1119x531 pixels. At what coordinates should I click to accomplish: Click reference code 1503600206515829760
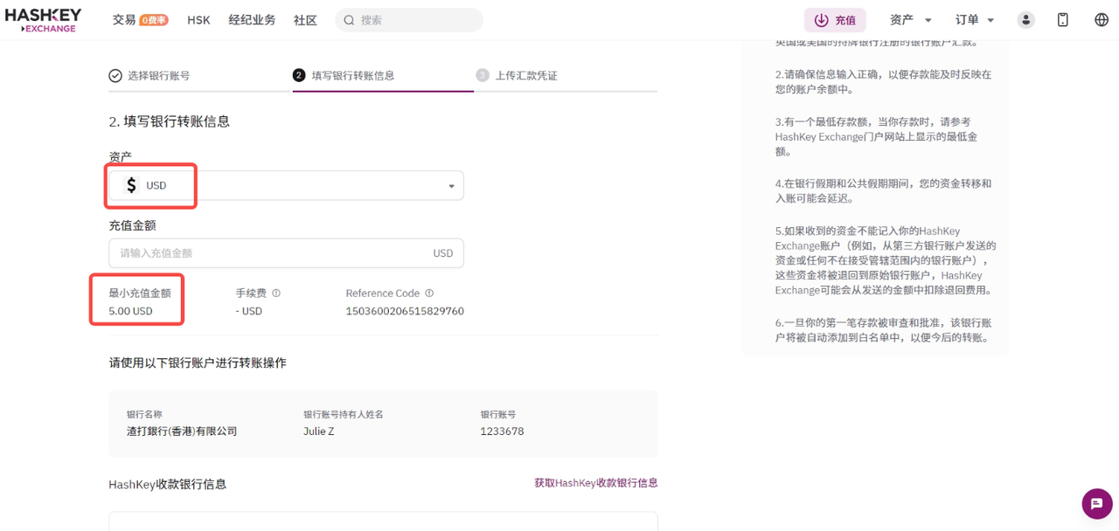click(405, 311)
